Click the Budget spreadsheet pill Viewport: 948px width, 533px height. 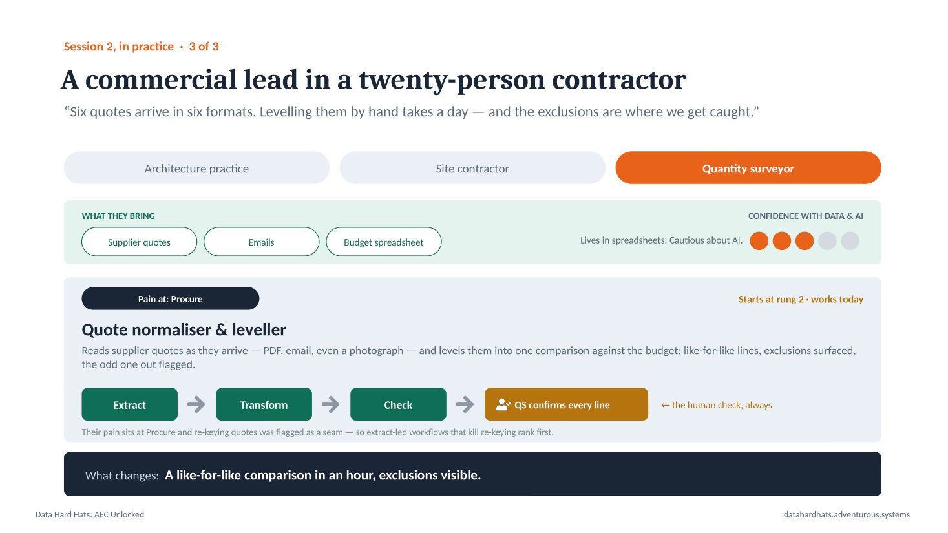click(x=384, y=242)
